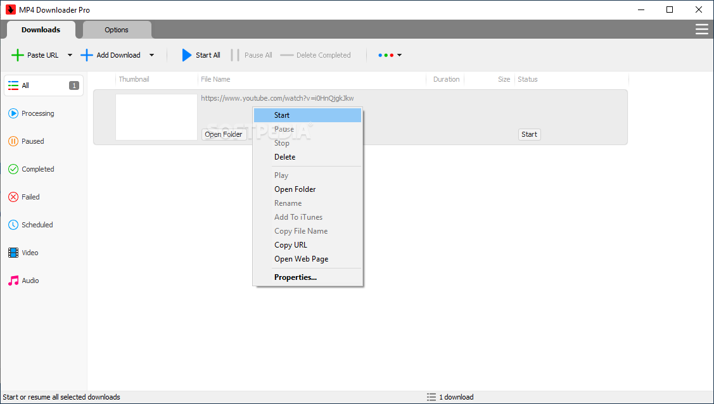Image resolution: width=714 pixels, height=404 pixels.
Task: Click the Duration column header
Action: 446,79
